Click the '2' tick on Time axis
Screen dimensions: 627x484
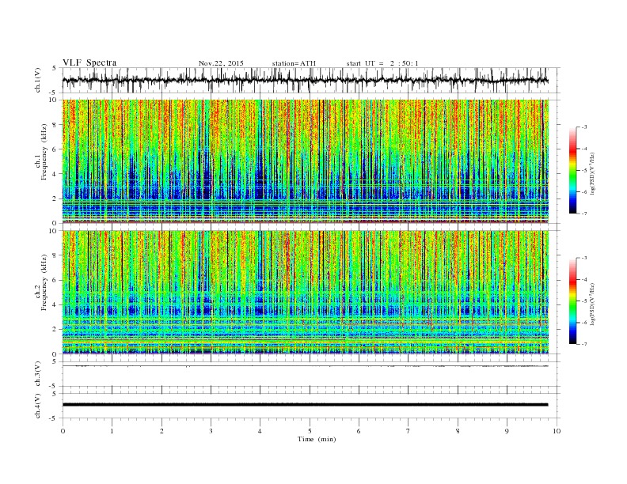click(x=161, y=431)
